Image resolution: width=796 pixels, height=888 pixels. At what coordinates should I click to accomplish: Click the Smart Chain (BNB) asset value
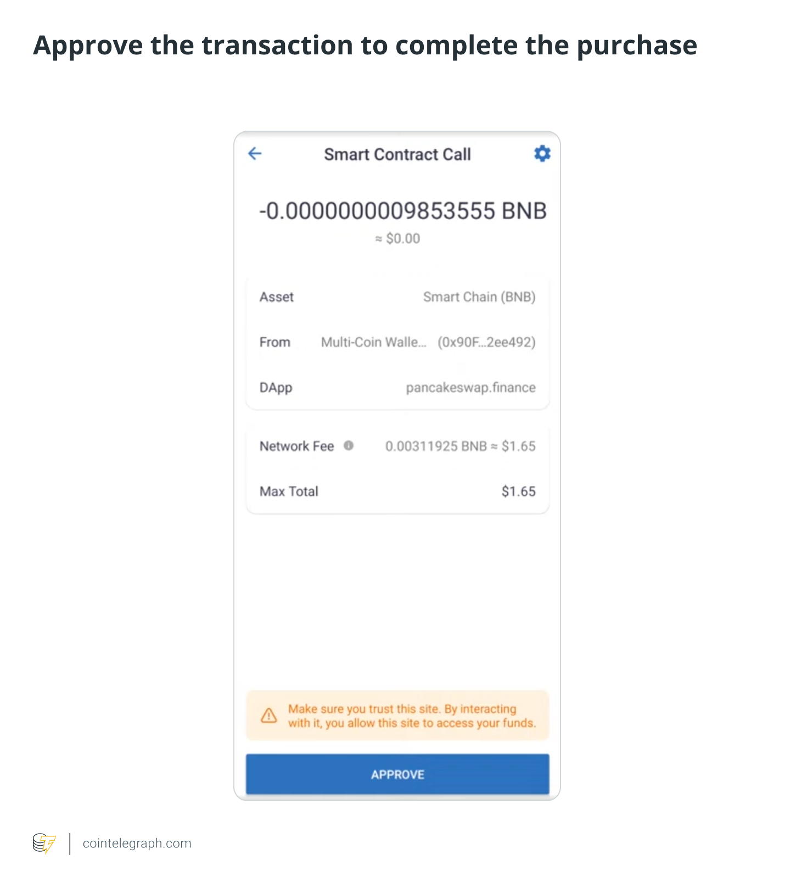click(479, 297)
